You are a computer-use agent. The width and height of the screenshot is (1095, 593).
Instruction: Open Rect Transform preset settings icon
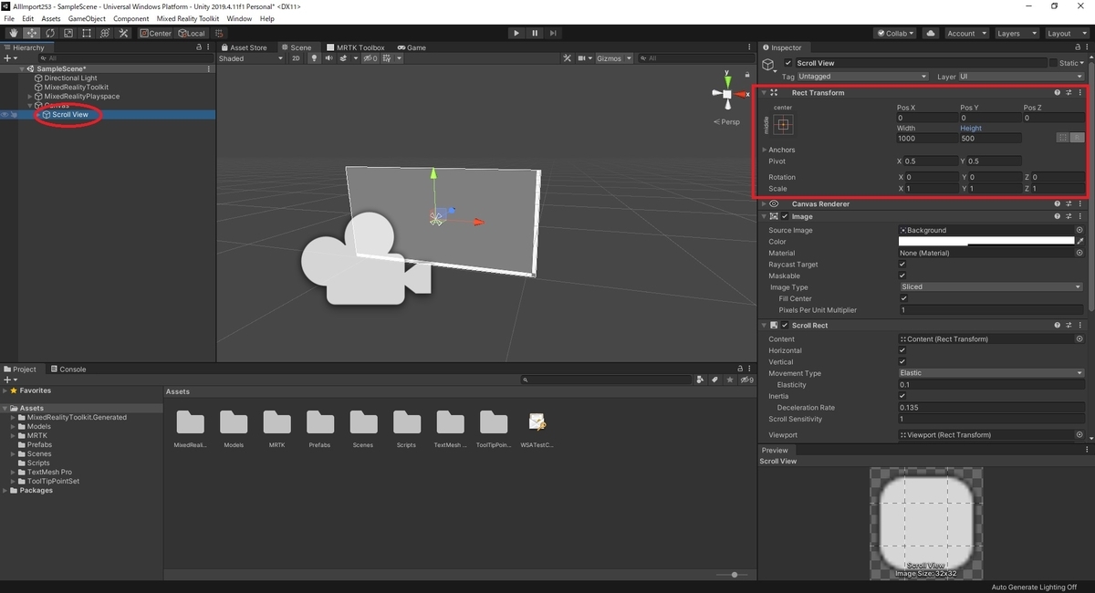(1069, 93)
